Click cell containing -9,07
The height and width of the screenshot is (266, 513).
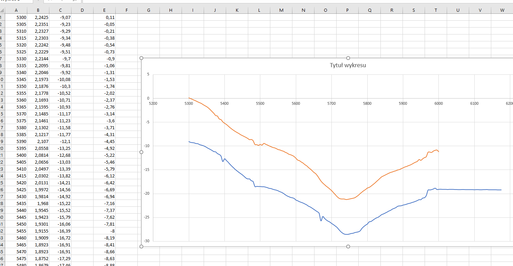click(x=60, y=17)
